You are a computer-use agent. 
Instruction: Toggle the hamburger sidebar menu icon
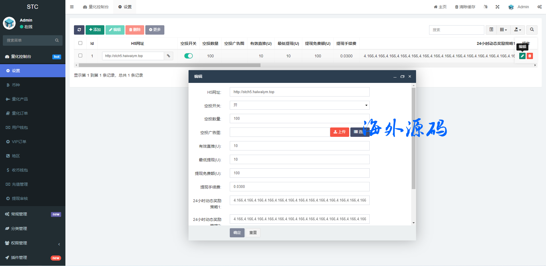[x=72, y=7]
